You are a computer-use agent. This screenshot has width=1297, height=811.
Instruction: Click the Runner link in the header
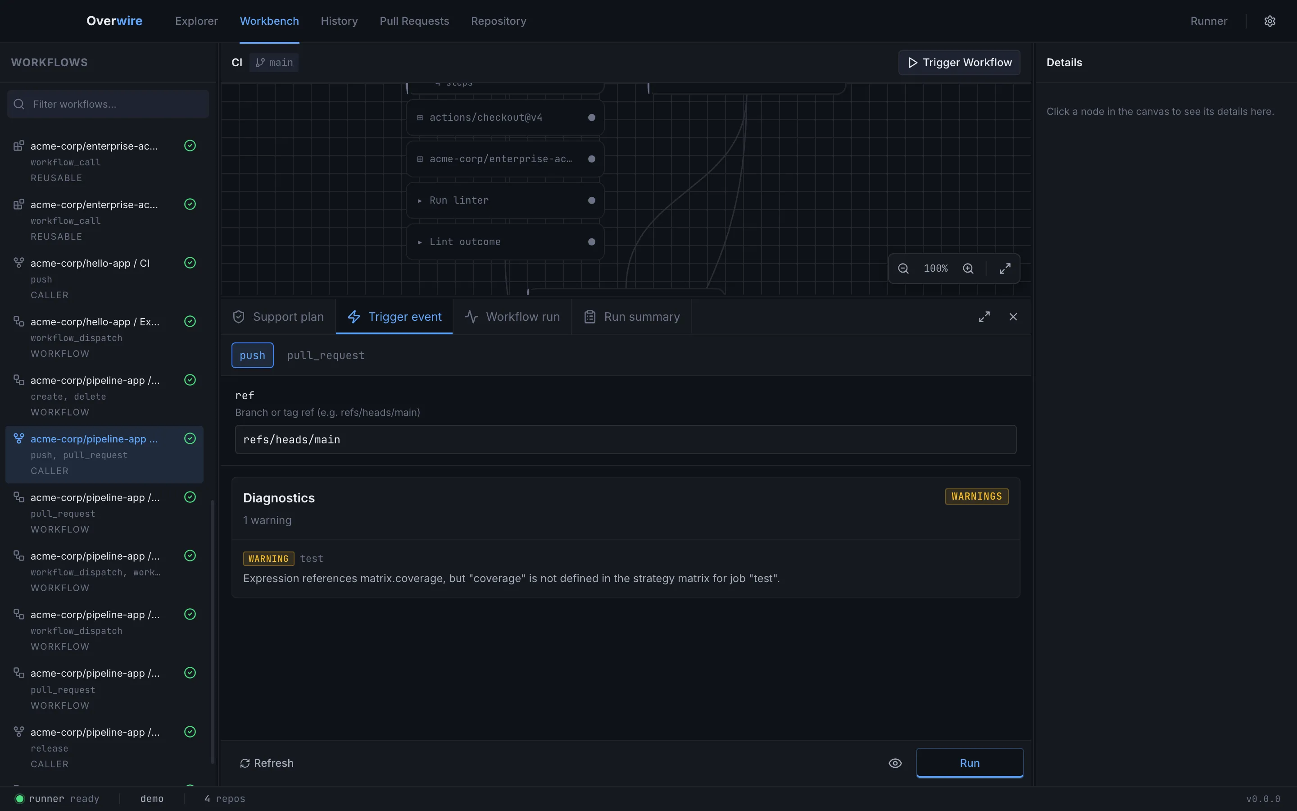(1209, 21)
